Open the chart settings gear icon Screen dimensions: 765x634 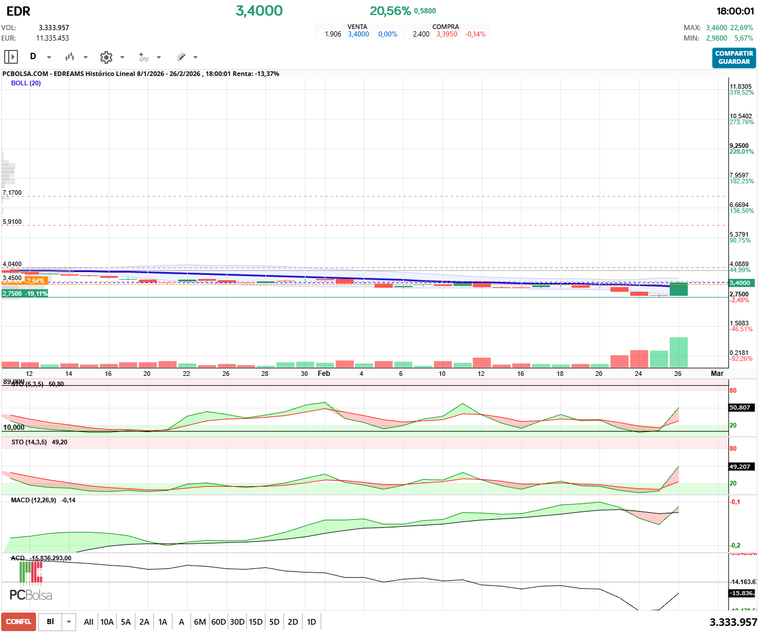tap(106, 57)
